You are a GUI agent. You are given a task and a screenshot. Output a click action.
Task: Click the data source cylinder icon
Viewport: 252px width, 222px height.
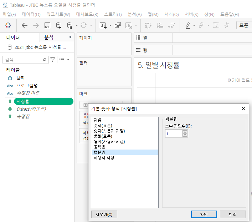tap(10, 47)
